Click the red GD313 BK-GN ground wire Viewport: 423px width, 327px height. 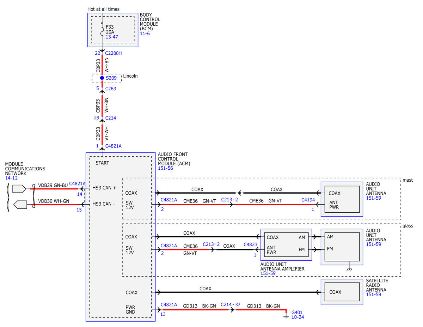pyautogui.click(x=223, y=310)
